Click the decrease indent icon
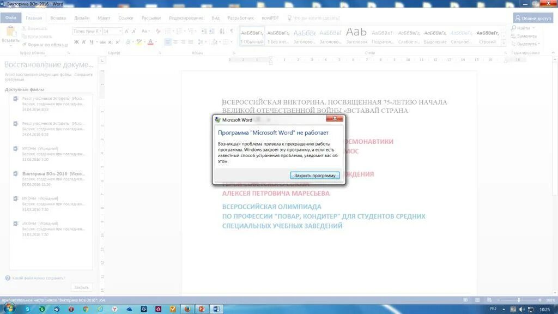This screenshot has width=558, height=314. (204, 31)
